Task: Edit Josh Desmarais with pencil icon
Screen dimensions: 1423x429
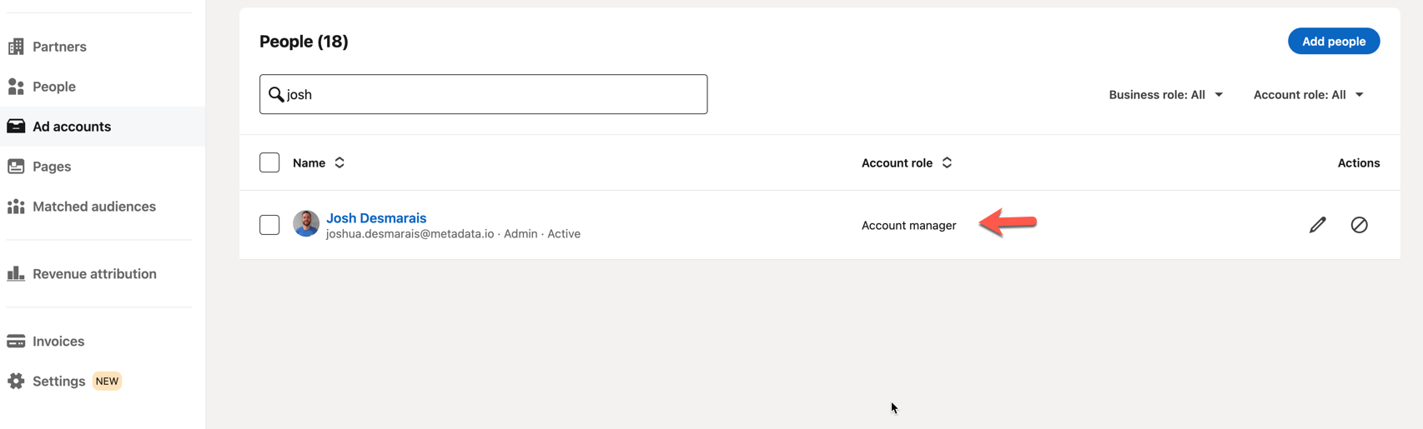Action: [1317, 225]
